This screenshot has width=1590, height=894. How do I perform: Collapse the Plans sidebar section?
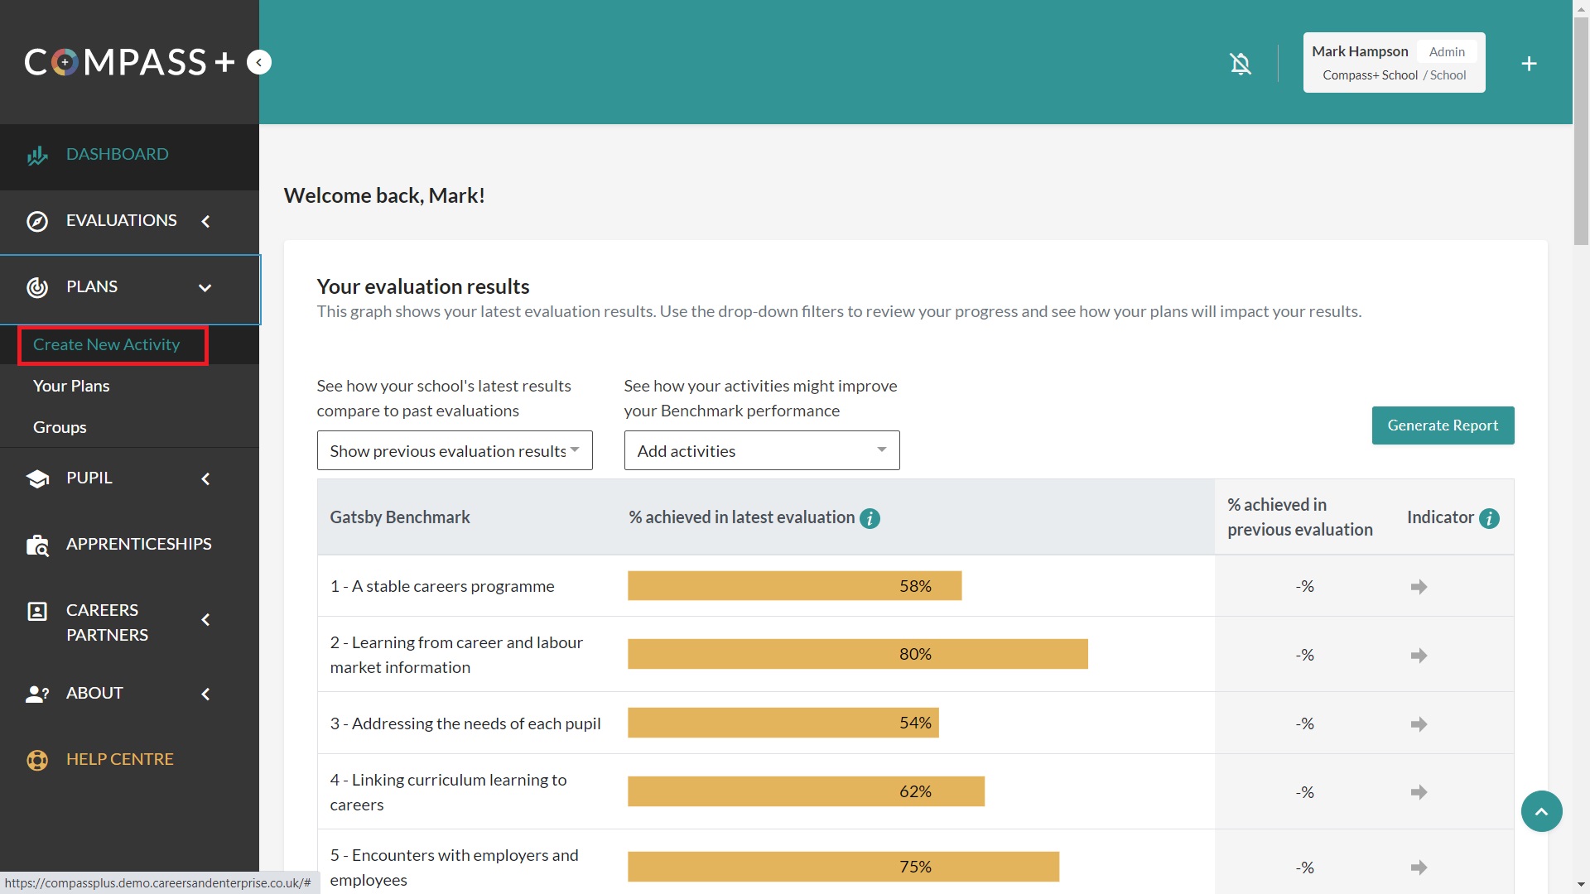205,287
